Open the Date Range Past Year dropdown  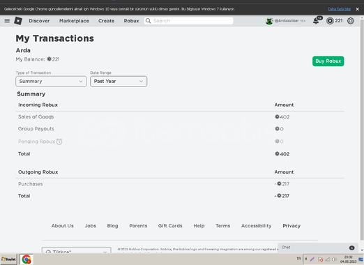coord(119,82)
